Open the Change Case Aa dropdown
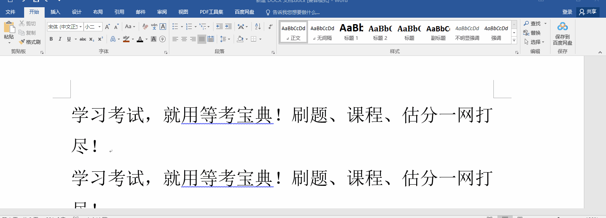Screen dimensions: 606x218 [130, 27]
